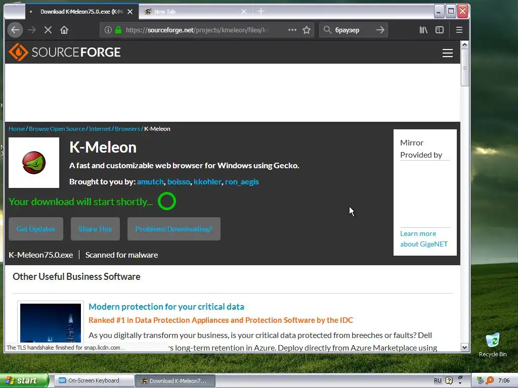Screen dimensions: 518x388
Task: Click the Problems Downloading? button
Action: [174, 229]
